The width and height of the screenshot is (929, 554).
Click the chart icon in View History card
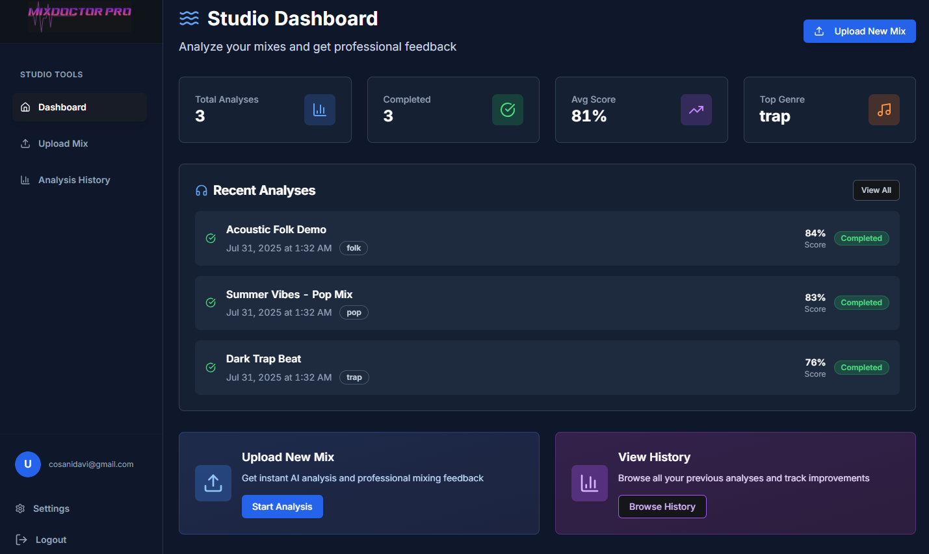pyautogui.click(x=590, y=483)
